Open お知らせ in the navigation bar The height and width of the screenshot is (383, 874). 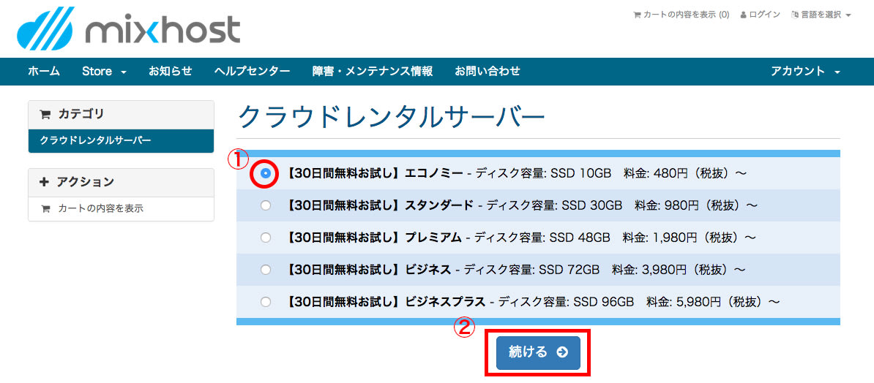tap(170, 71)
